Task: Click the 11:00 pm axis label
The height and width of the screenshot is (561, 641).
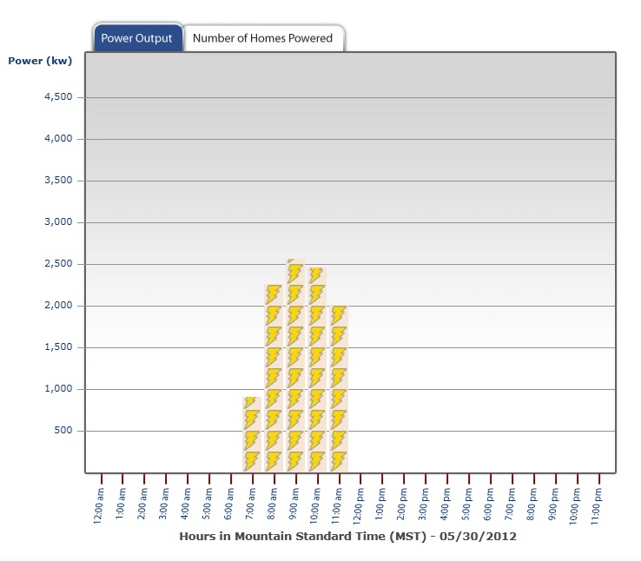Action: pos(596,505)
